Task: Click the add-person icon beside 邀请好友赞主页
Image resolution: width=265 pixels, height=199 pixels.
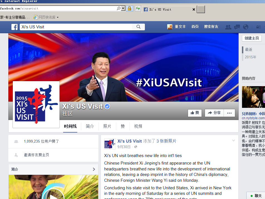Action: [16, 155]
